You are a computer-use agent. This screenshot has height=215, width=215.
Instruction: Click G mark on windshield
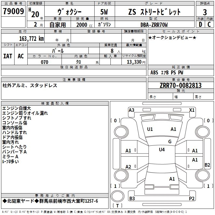tap(170, 141)
